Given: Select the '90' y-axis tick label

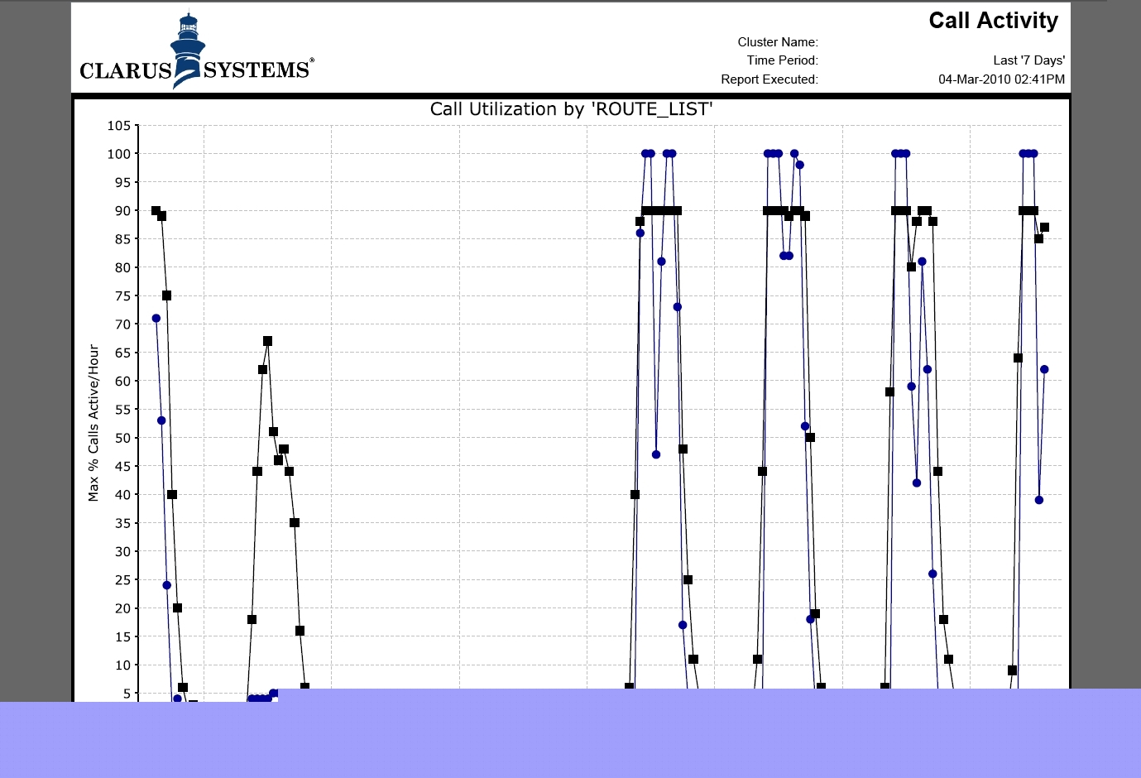Looking at the screenshot, I should pyautogui.click(x=123, y=211).
